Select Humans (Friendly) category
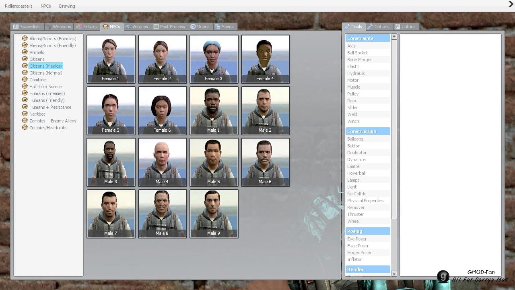The image size is (515, 290). (x=47, y=100)
